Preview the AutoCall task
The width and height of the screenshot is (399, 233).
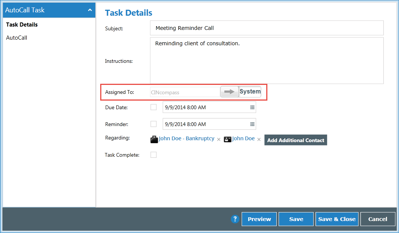(x=259, y=219)
